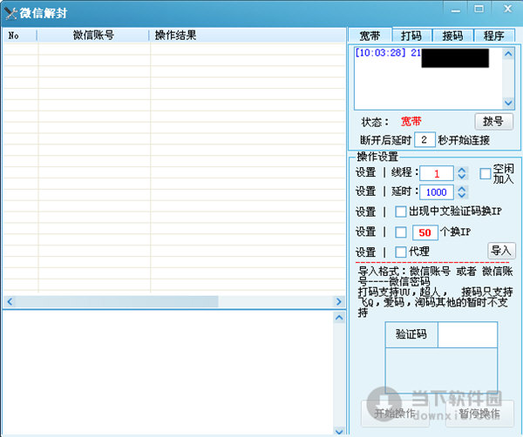Click up arrow of bottom log panel
523x437 pixels.
pyautogui.click(x=339, y=318)
